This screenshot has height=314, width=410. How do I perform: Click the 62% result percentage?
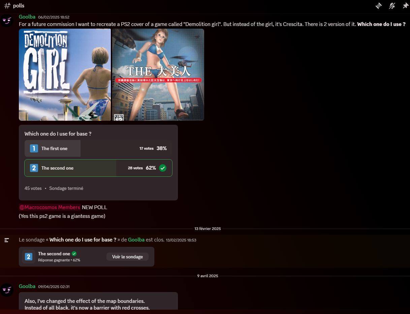pos(151,168)
